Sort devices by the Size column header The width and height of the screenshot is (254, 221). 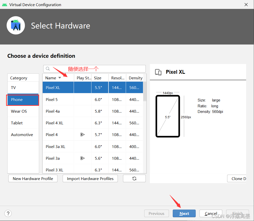click(x=100, y=78)
